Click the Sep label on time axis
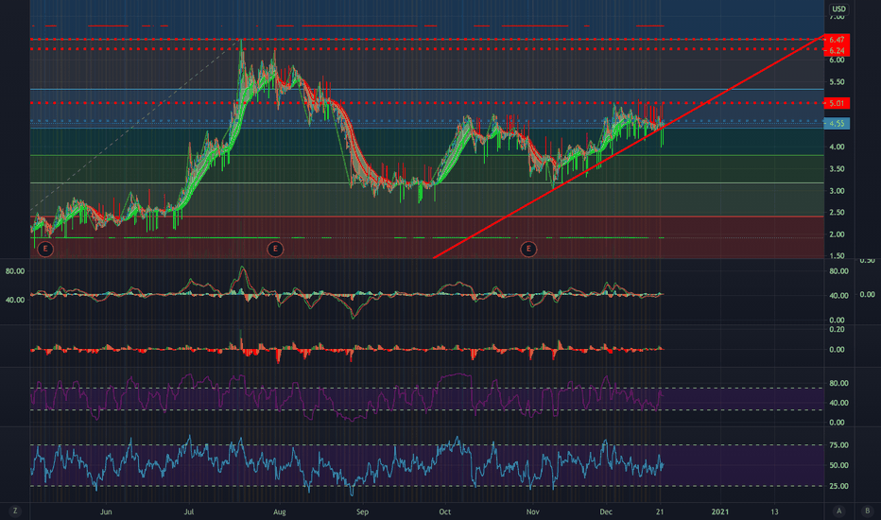The image size is (881, 520). pyautogui.click(x=362, y=511)
